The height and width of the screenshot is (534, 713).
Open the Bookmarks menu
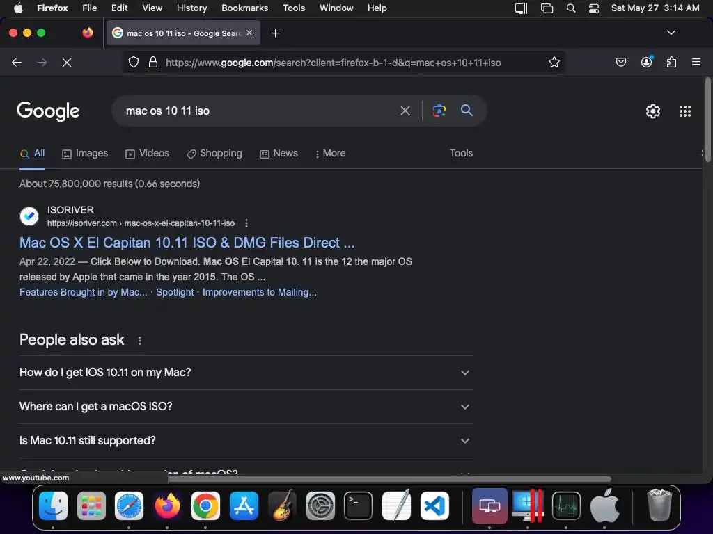pyautogui.click(x=244, y=8)
